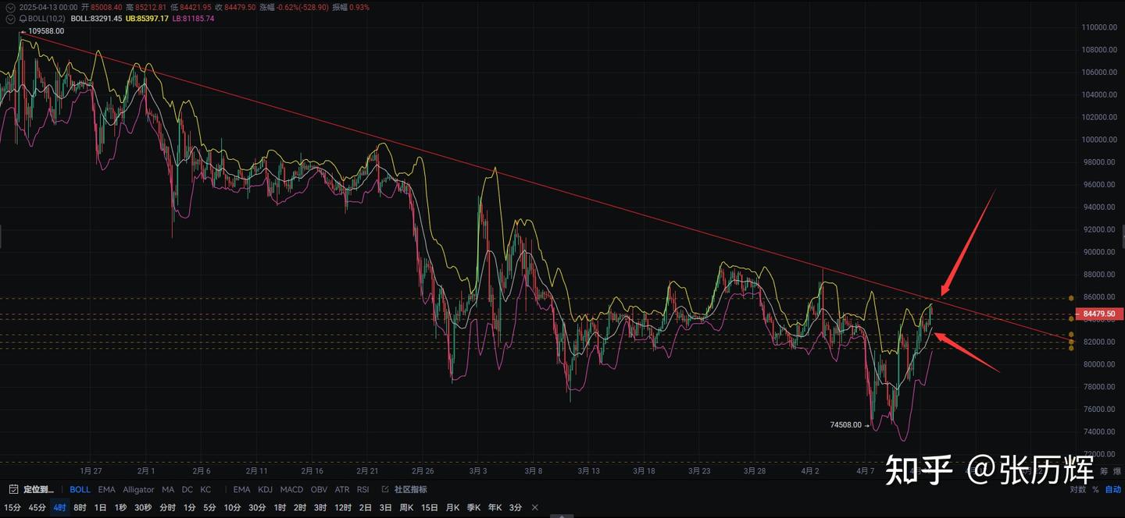The height and width of the screenshot is (518, 1125).
Task: Switch to the 1分 timeframe
Action: click(190, 508)
